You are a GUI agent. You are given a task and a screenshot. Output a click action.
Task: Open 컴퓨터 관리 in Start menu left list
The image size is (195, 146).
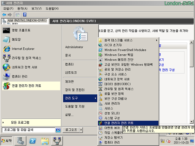click(x=31, y=77)
